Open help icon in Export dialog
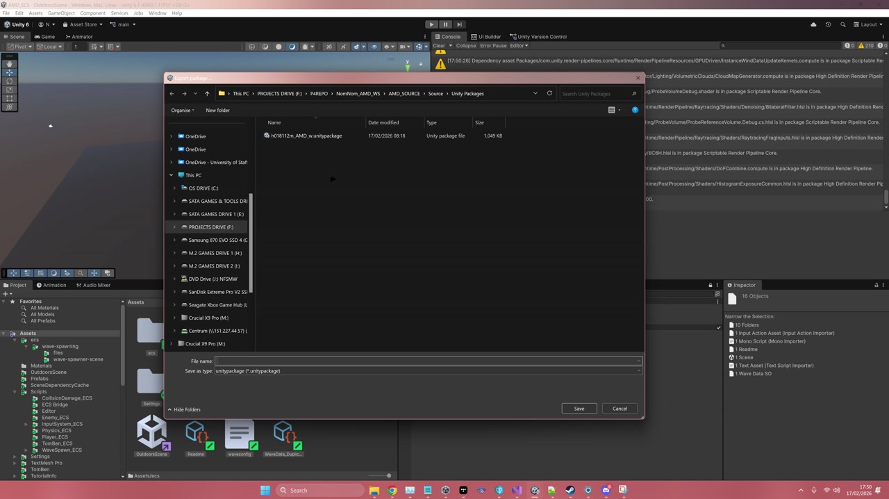Screen dimensions: 889x499 point(635,110)
